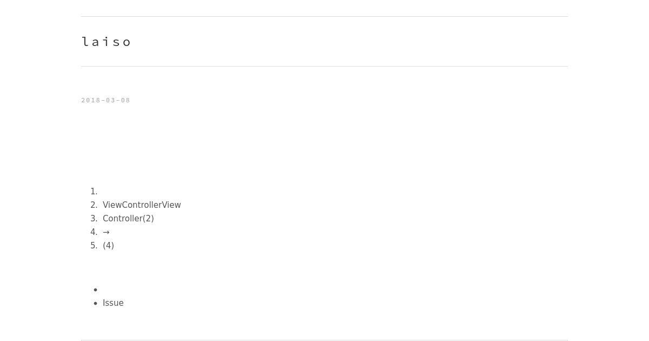The image size is (649, 341).
Task: Click the day 08 in post date
Action: point(125,100)
